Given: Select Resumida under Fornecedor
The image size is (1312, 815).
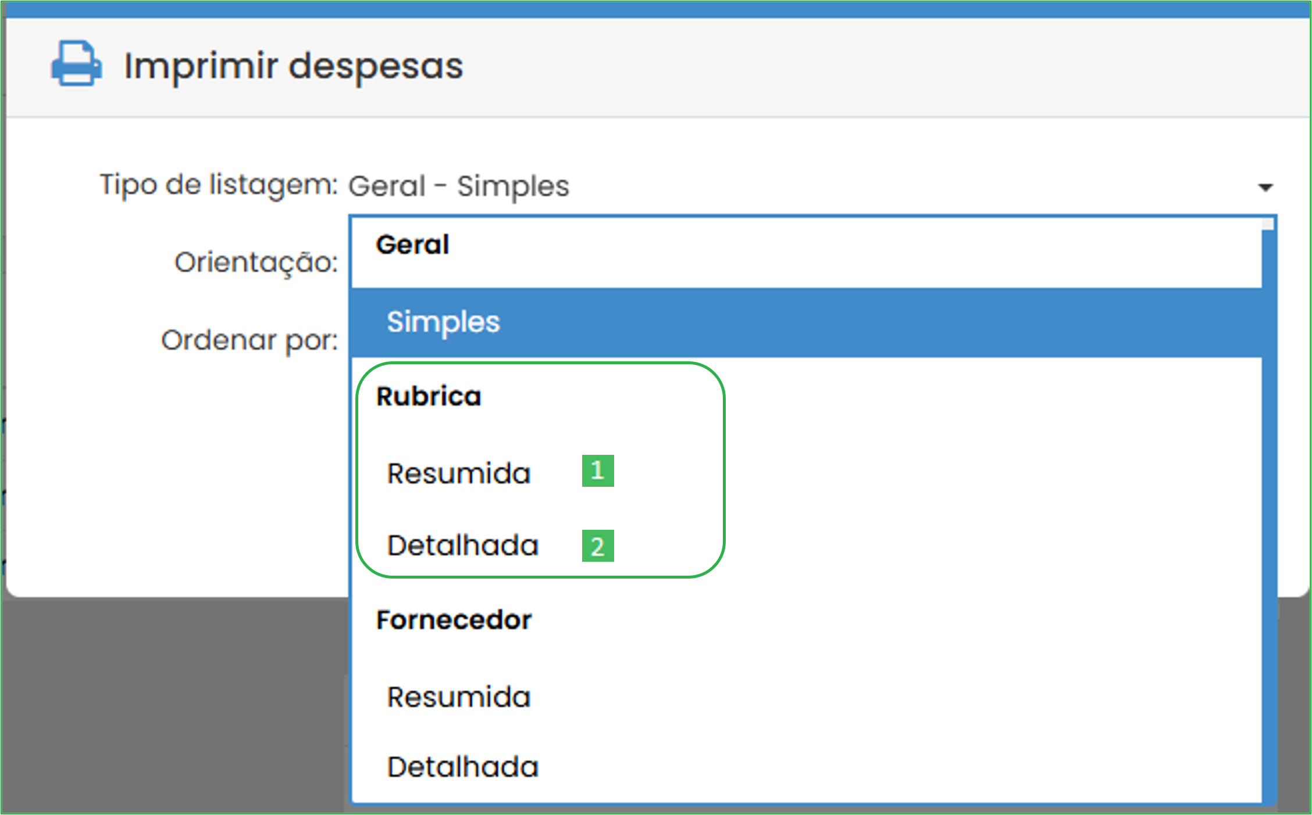Looking at the screenshot, I should tap(459, 696).
